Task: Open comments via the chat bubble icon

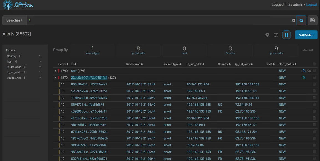Action: point(309,71)
